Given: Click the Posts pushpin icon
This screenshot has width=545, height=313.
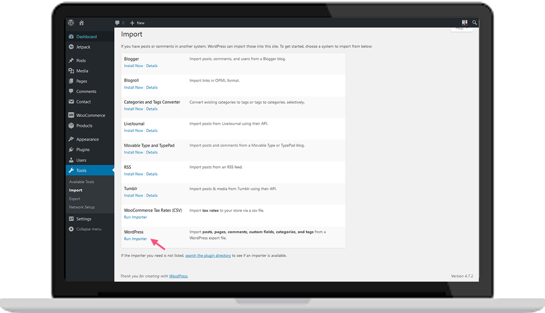Looking at the screenshot, I should click(71, 60).
